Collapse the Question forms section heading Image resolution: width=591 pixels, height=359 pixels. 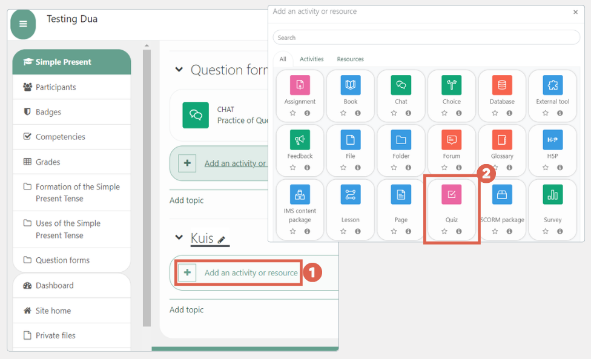coord(179,70)
